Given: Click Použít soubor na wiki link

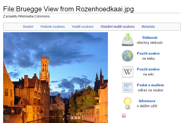Looking at the screenshot, I should pyautogui.click(x=148, y=69).
